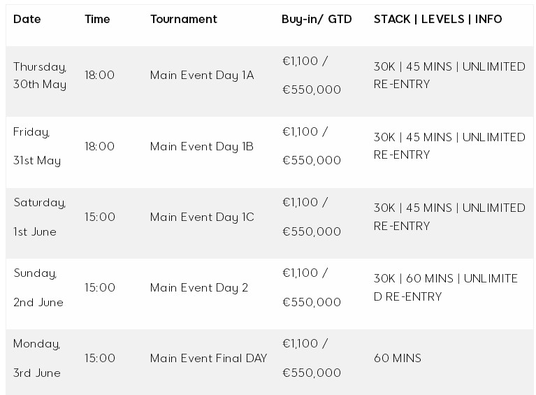Select Main Event Day 1A tournament name
Image resolution: width=536 pixels, height=395 pixels.
pyautogui.click(x=202, y=75)
